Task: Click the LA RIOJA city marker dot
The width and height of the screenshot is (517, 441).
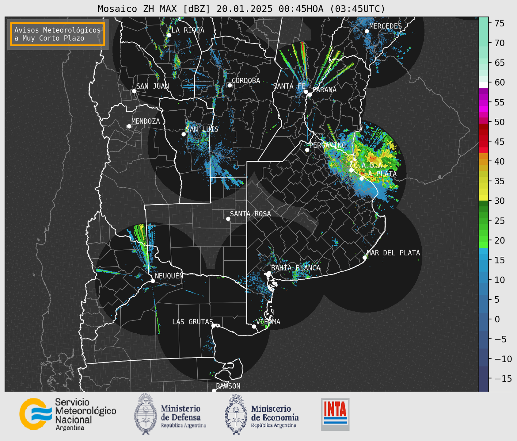Action: [x=169, y=35]
